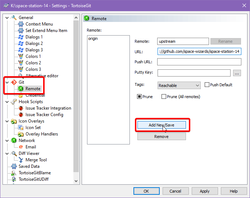The width and height of the screenshot is (250, 198).
Task: Open Help for settings
Action: pos(234,191)
